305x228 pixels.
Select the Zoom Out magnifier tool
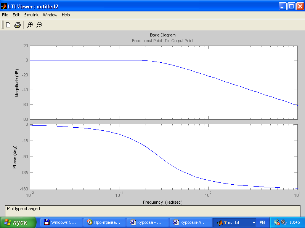[39, 25]
